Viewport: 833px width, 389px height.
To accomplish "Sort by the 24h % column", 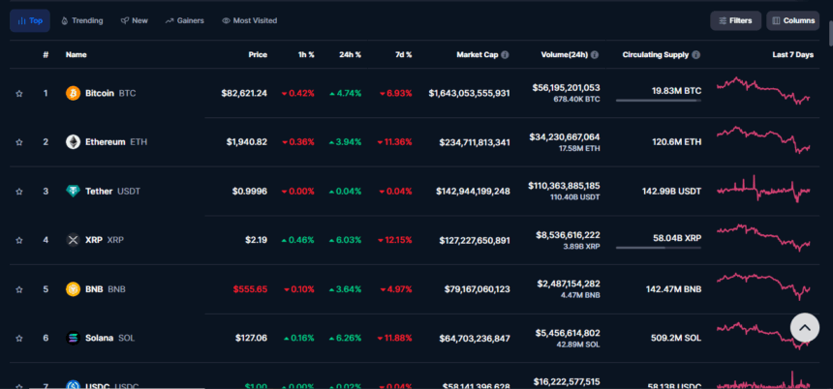I will (x=350, y=54).
